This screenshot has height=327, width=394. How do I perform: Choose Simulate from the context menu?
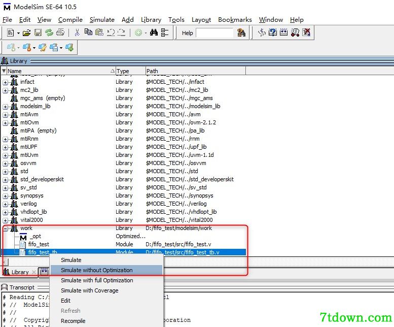click(107, 260)
